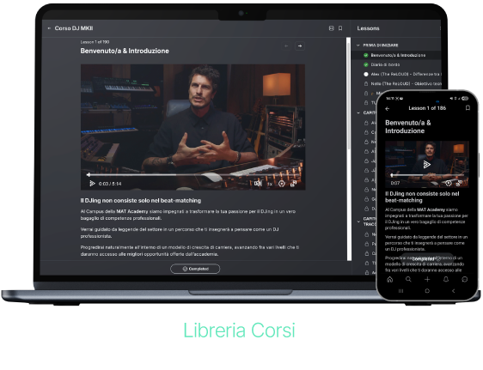483x370 pixels.
Task: Tap Android back navigation button
Action: coord(453,291)
